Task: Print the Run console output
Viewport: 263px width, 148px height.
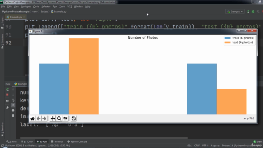Action: [13, 111]
